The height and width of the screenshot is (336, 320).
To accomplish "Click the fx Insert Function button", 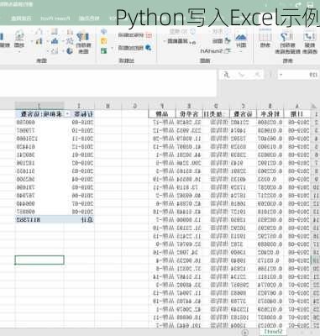I will click(227, 75).
